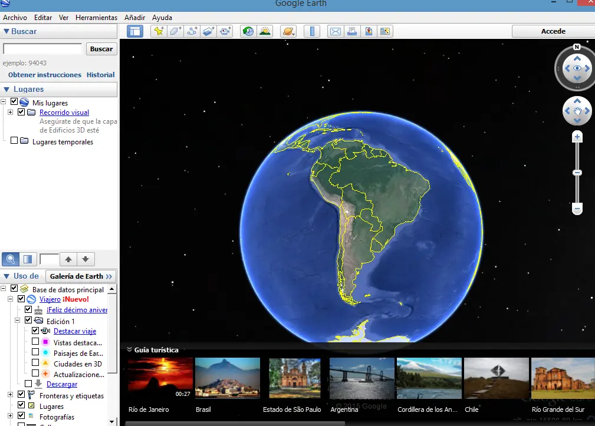Open the Historial link
Image resolution: width=595 pixels, height=426 pixels.
click(x=101, y=75)
